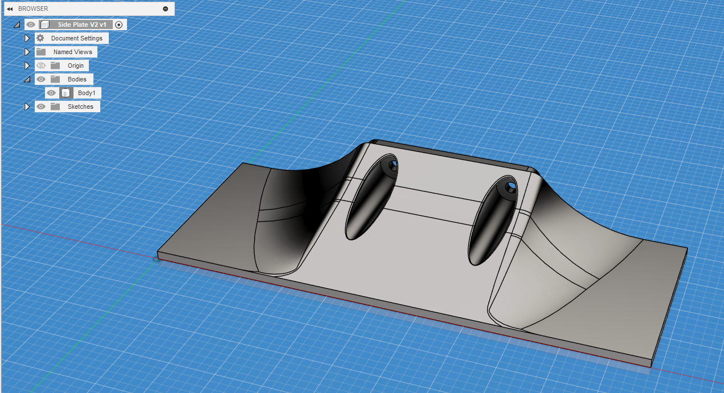This screenshot has height=393, width=724.
Task: Select the Side Plate V2 v1 label
Action: [x=82, y=24]
